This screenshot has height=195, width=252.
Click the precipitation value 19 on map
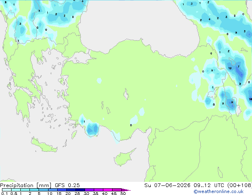tap(230, 68)
